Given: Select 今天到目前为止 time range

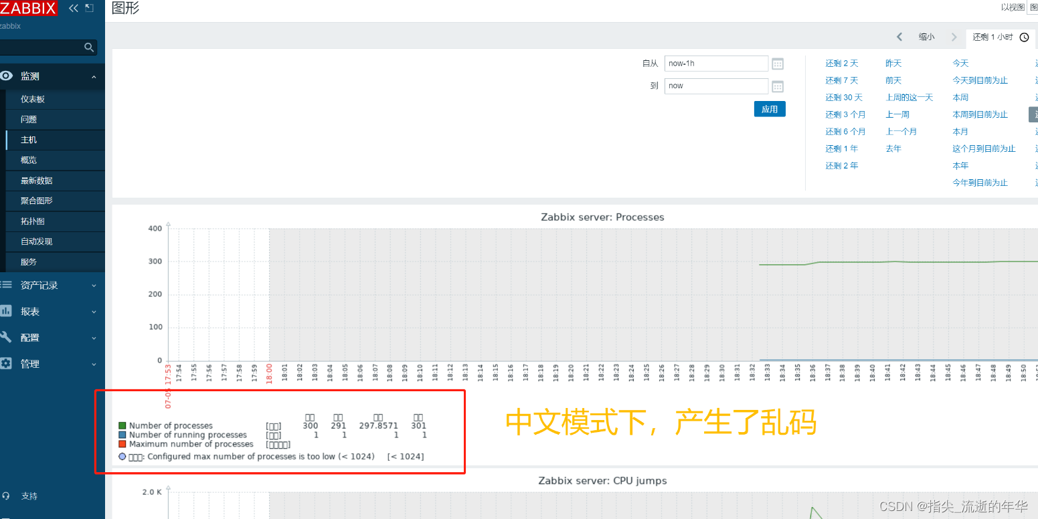Looking at the screenshot, I should pos(980,80).
